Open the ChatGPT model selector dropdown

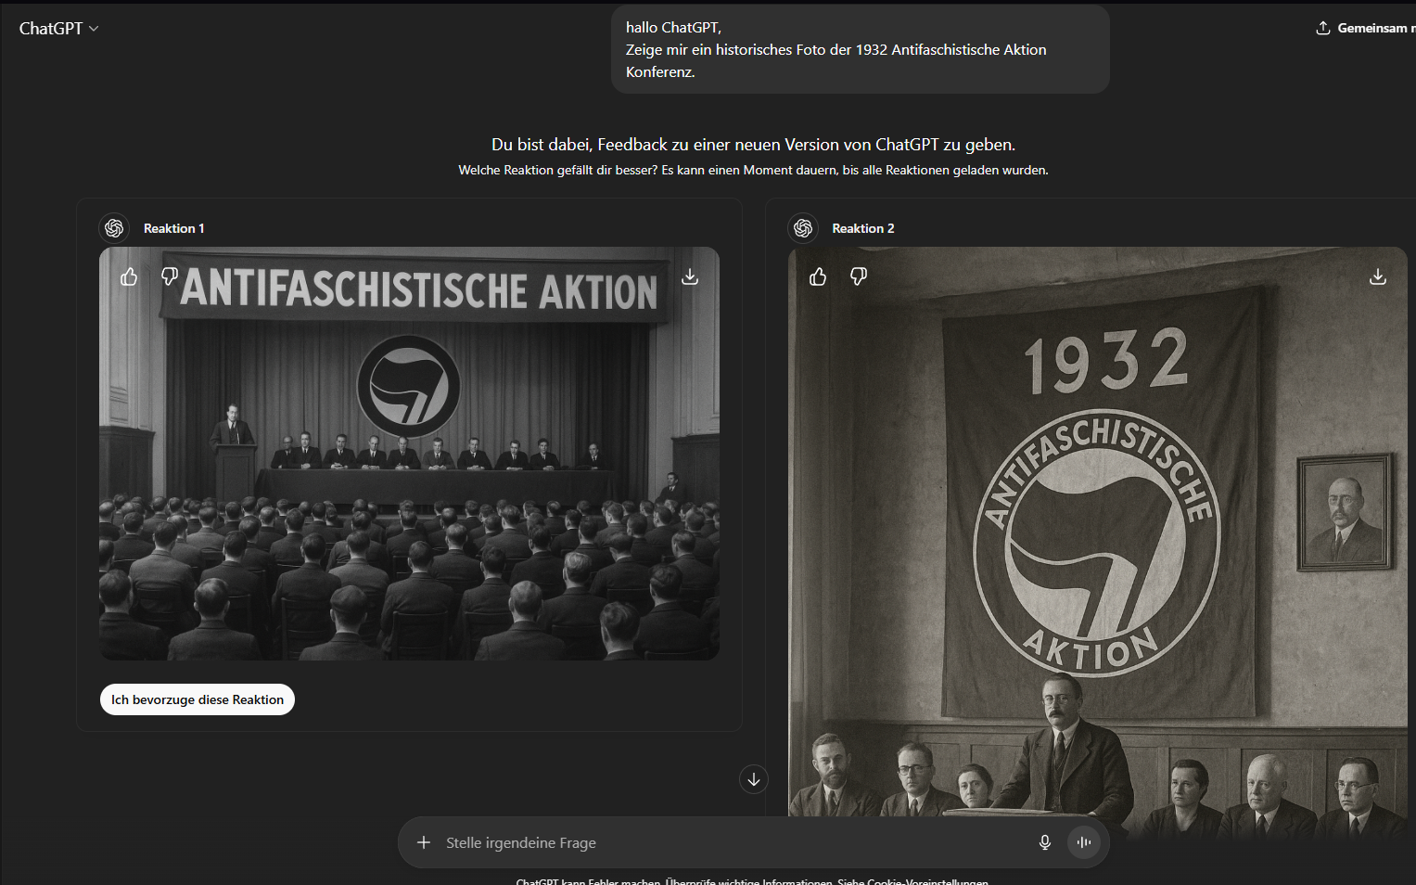[x=58, y=29]
